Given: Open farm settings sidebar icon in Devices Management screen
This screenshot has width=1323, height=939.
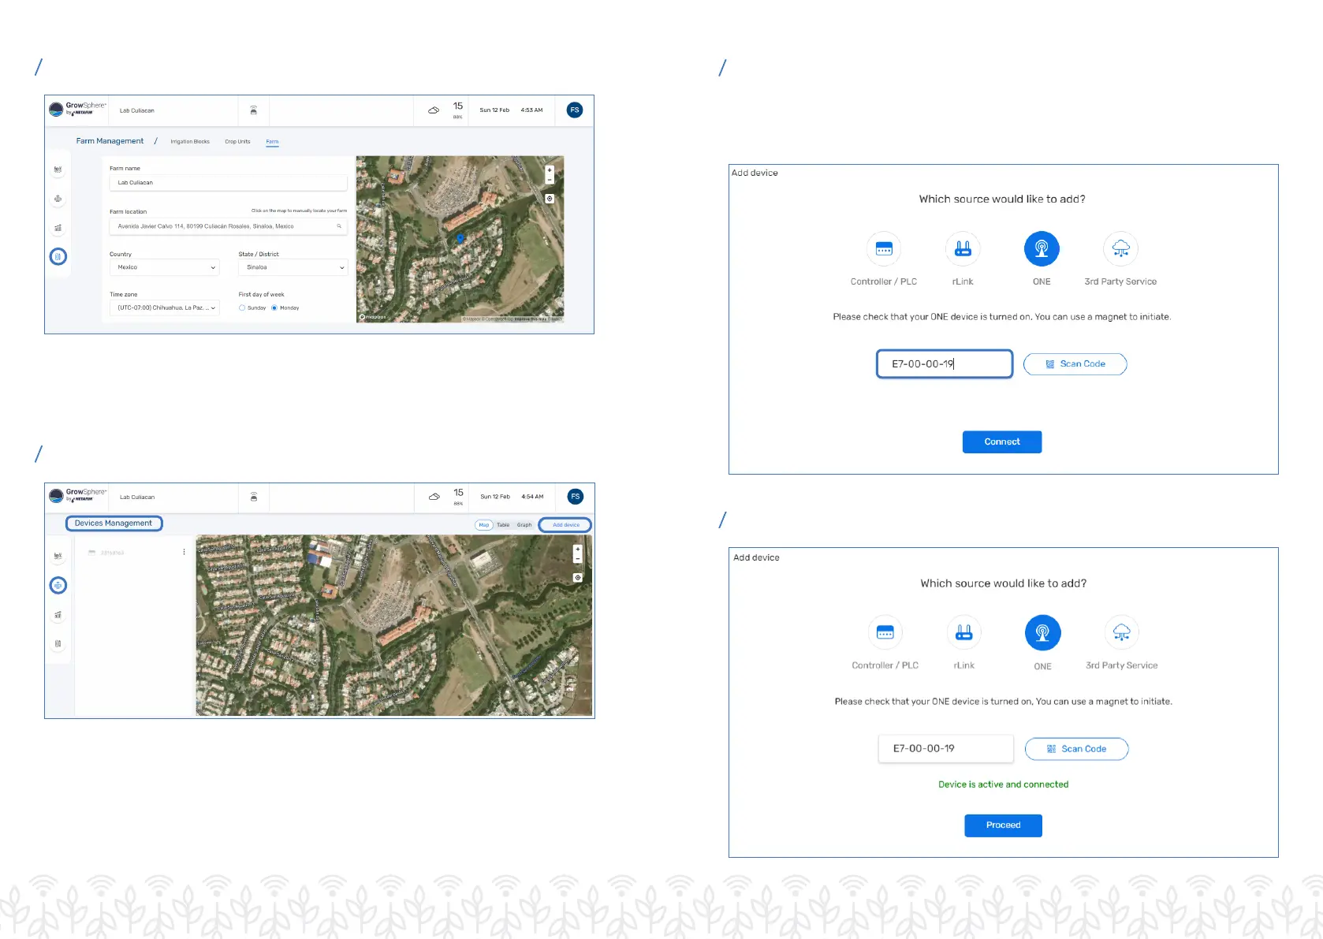Looking at the screenshot, I should click(x=58, y=643).
